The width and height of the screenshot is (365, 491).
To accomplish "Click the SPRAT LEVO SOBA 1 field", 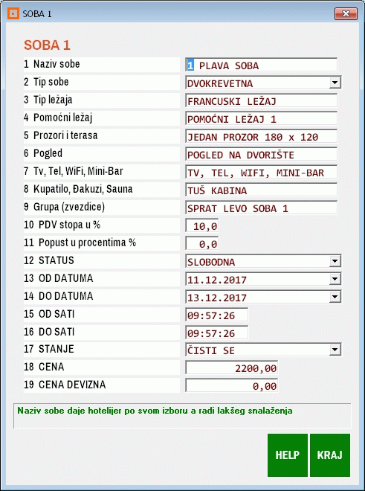I will [x=262, y=208].
